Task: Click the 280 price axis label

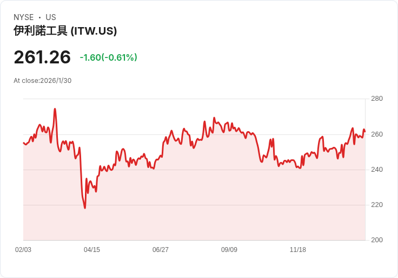Action: tap(377, 99)
